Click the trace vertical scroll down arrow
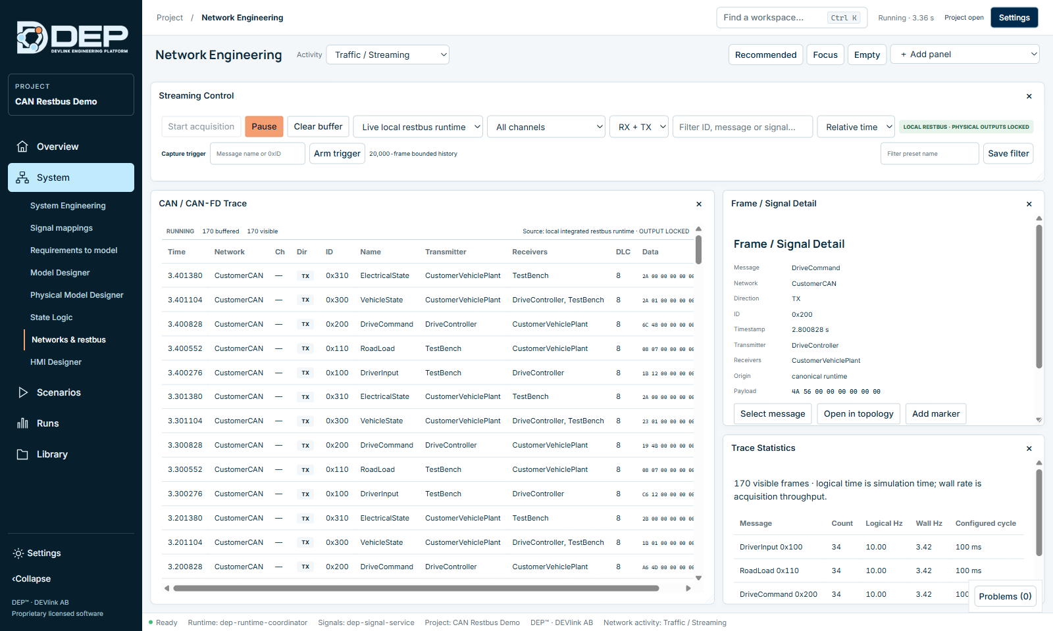Image resolution: width=1053 pixels, height=631 pixels. tap(699, 578)
